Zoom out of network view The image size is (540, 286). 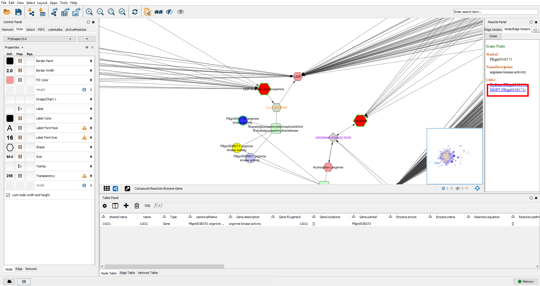100,12
